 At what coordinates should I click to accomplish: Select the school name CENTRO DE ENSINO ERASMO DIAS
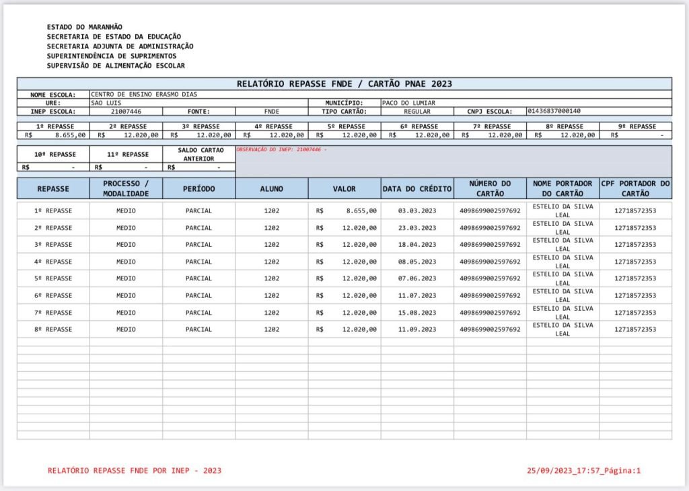pos(144,95)
